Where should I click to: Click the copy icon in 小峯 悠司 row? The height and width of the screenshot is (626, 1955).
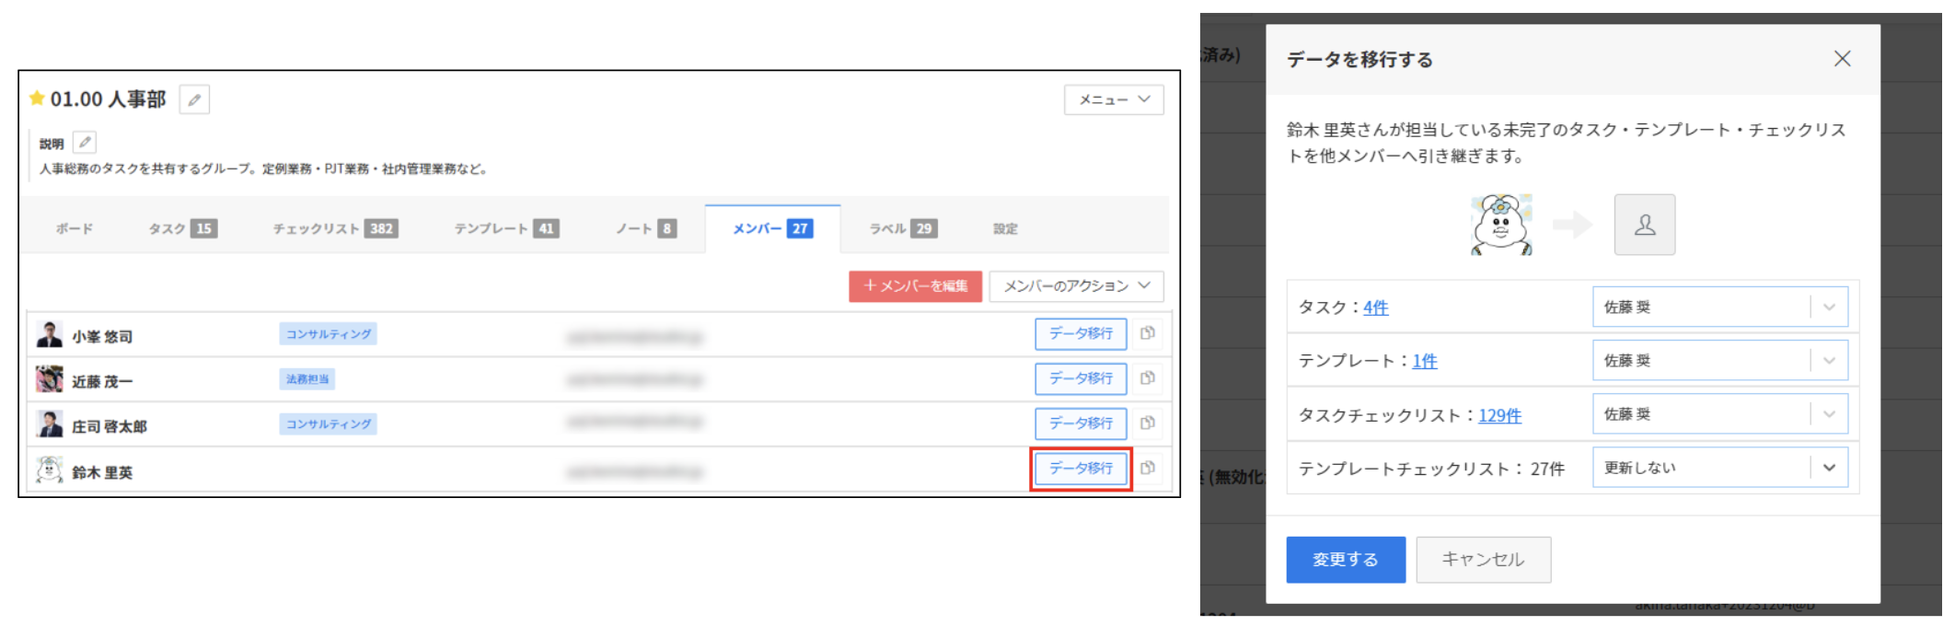coord(1148,333)
